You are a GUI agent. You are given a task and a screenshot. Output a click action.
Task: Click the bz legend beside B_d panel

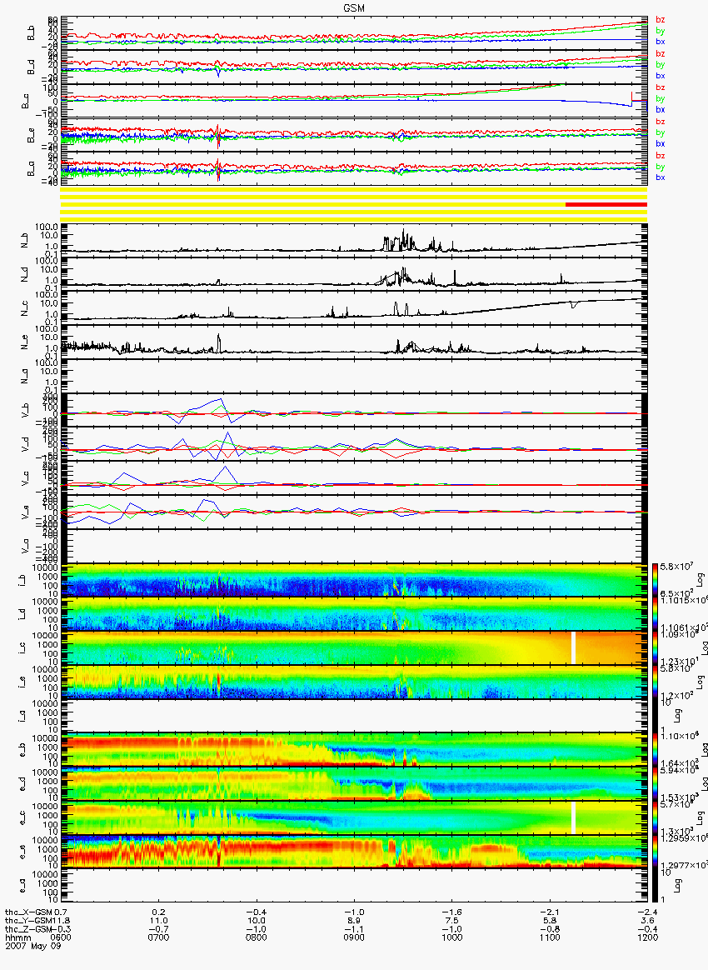pos(661,54)
